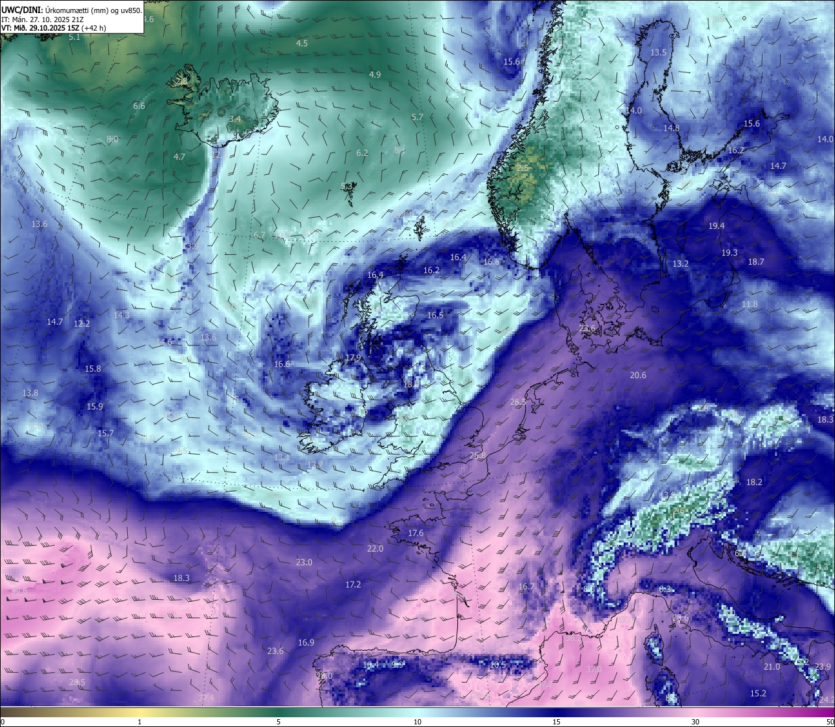Viewport: 835px width, 727px height.
Task: Select the 37.0 value label
Action: tap(594, 669)
